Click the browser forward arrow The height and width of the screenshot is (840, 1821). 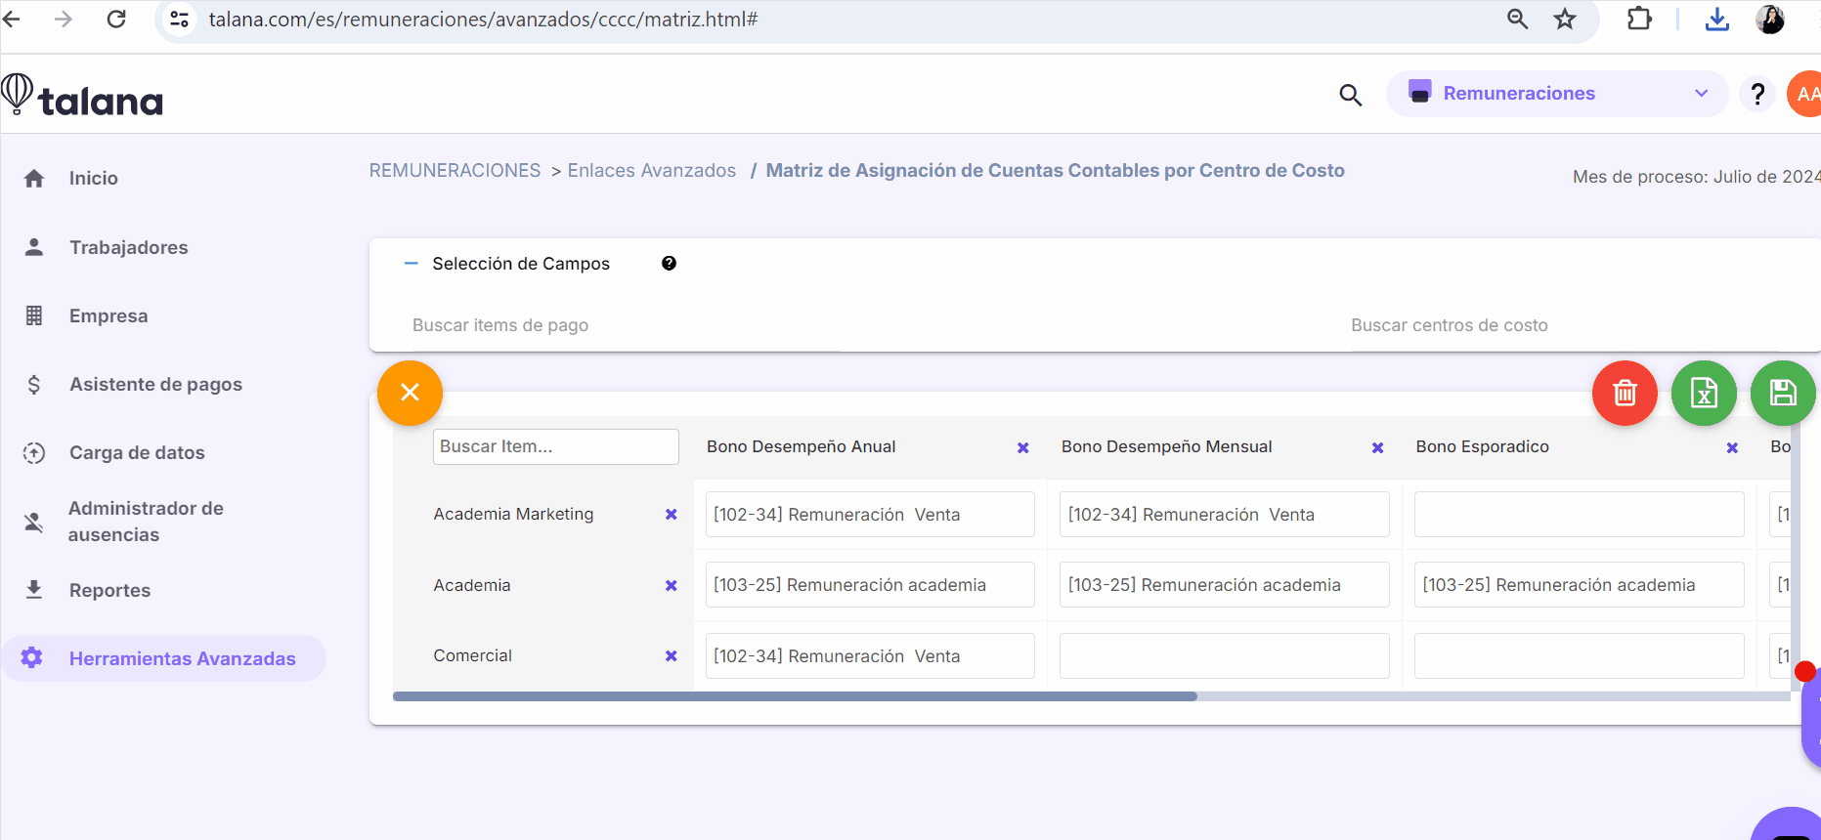click(x=64, y=19)
